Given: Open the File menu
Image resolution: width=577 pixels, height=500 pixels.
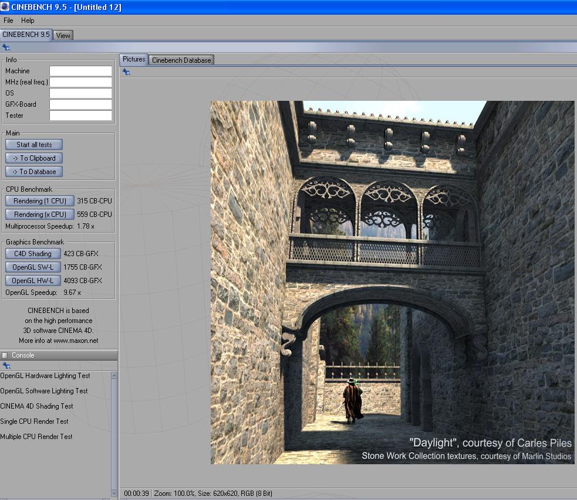Looking at the screenshot, I should (8, 21).
